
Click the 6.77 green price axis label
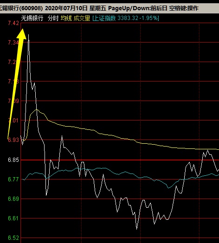click(13, 179)
